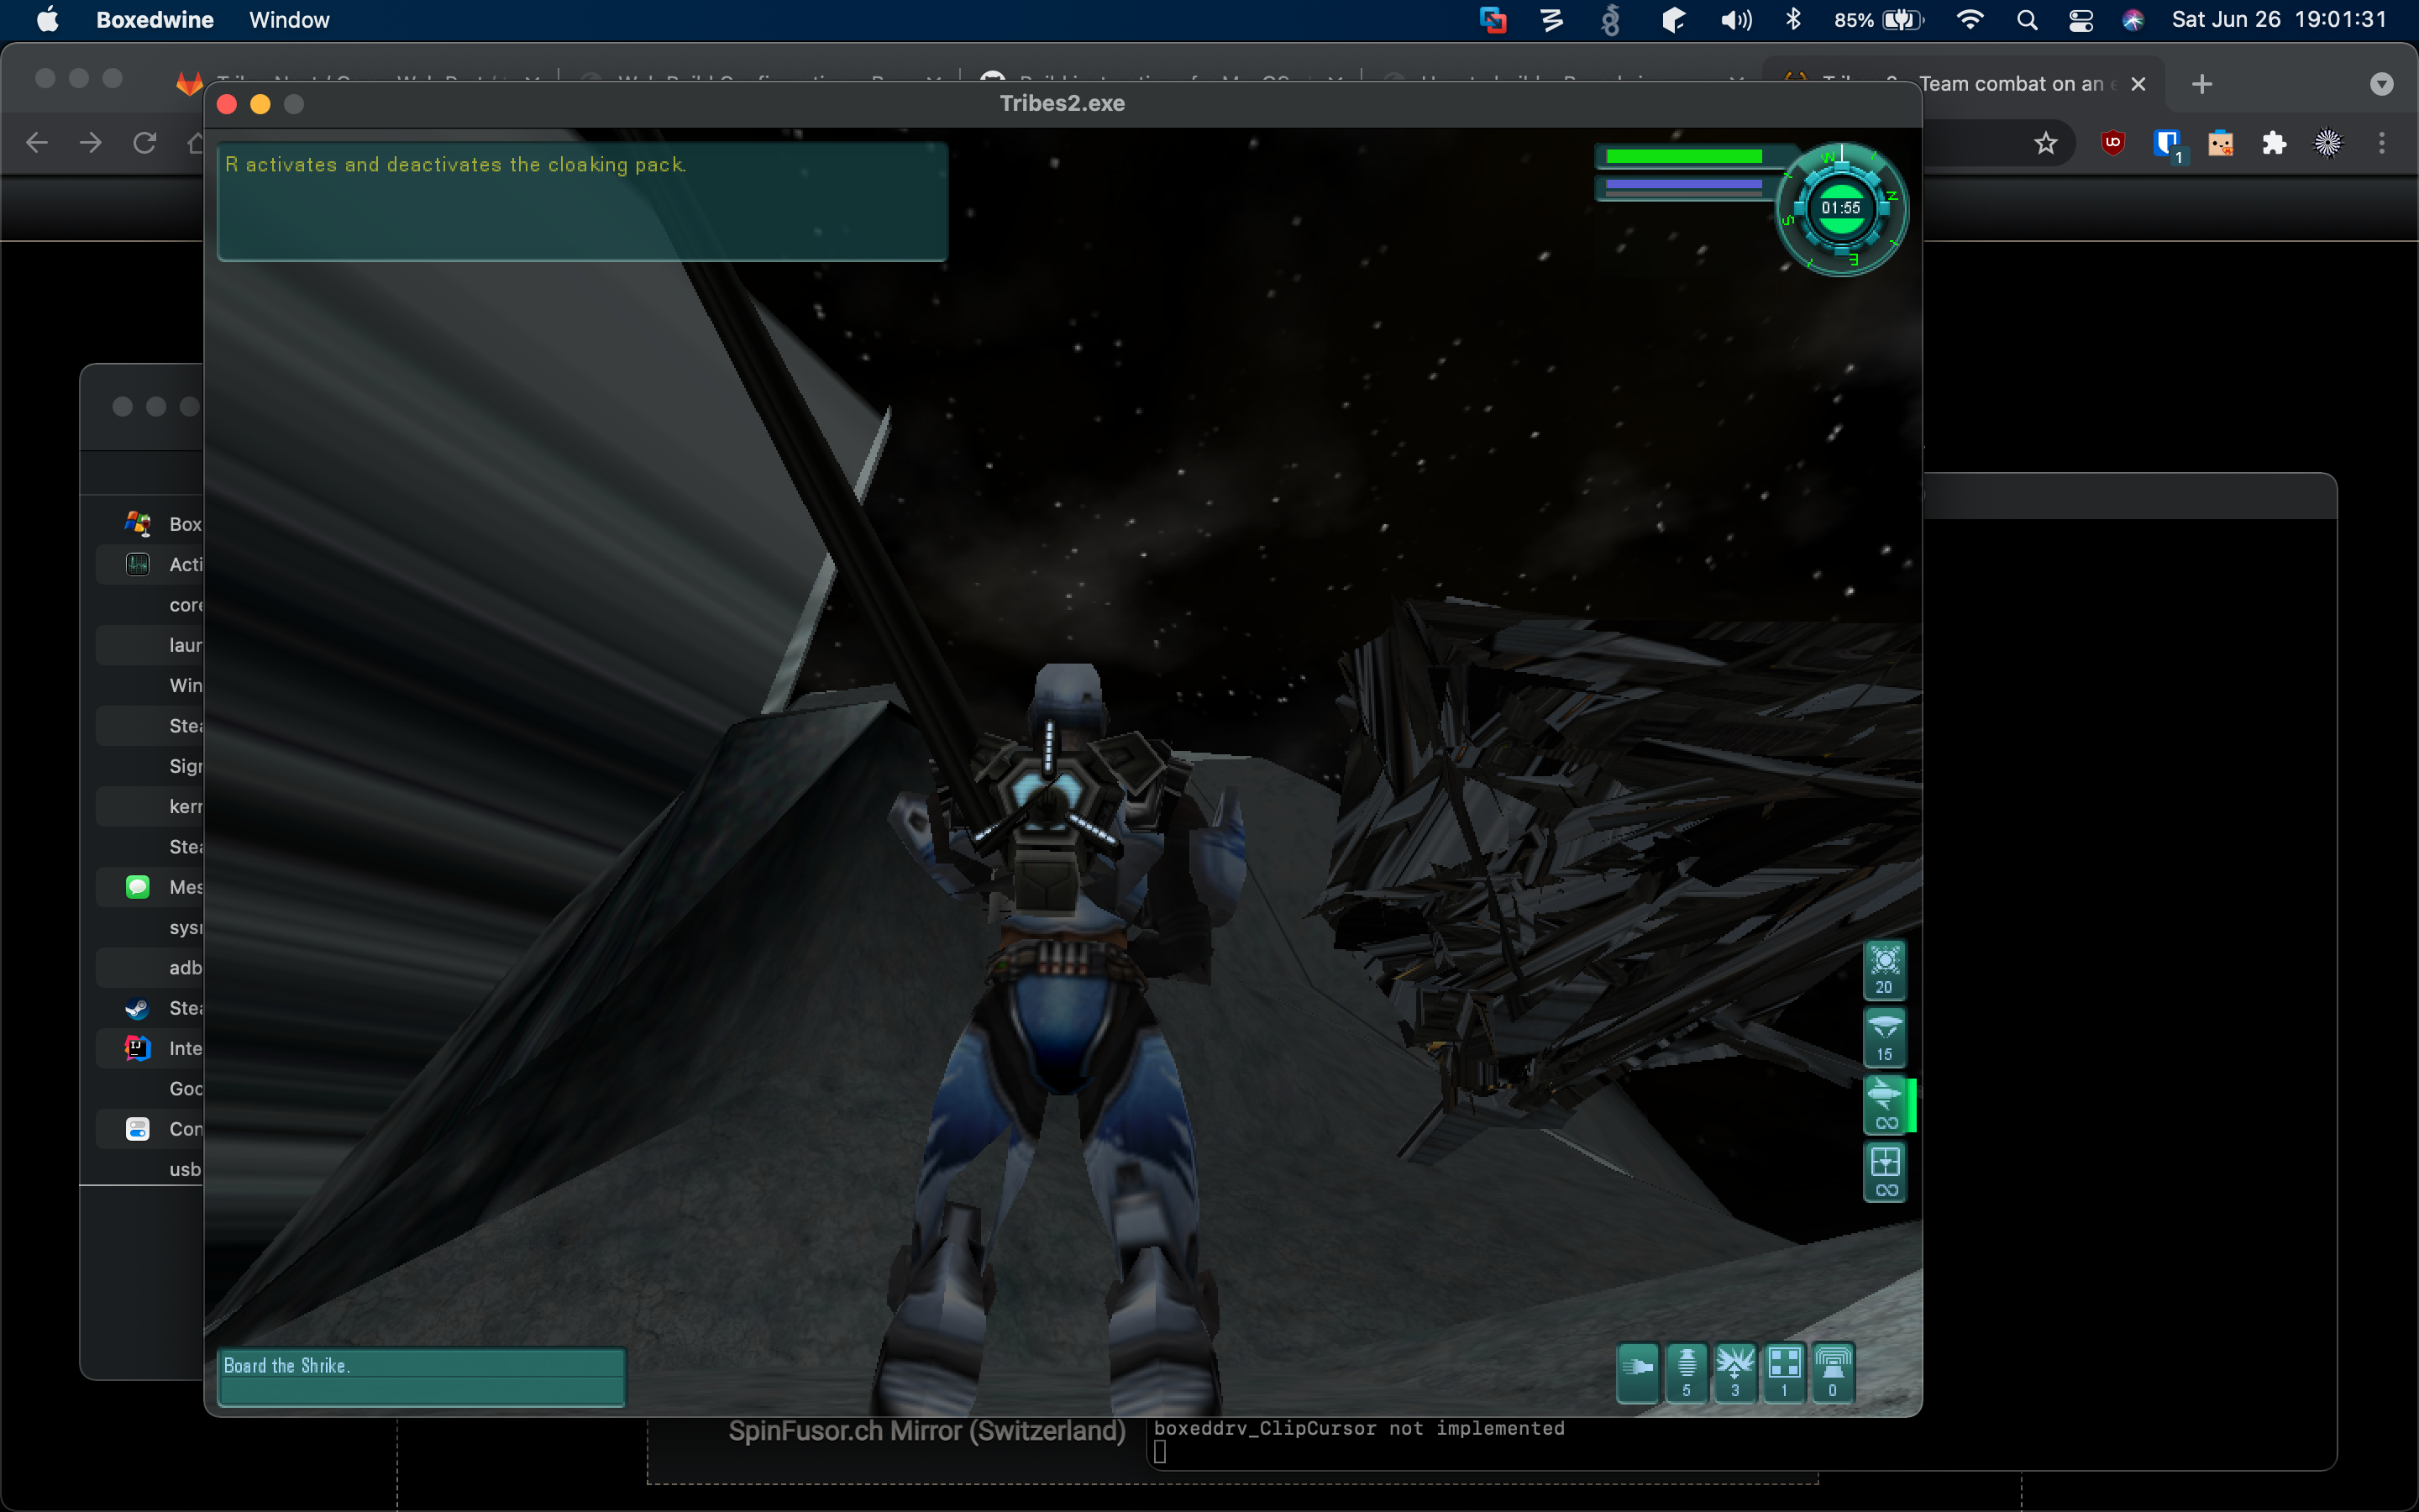
Task: Open the uBlock Origin extension
Action: tap(2112, 143)
